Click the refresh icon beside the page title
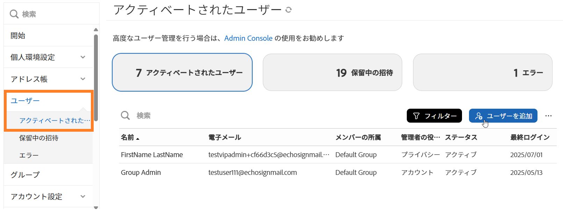Image resolution: width=563 pixels, height=224 pixels. [x=288, y=10]
